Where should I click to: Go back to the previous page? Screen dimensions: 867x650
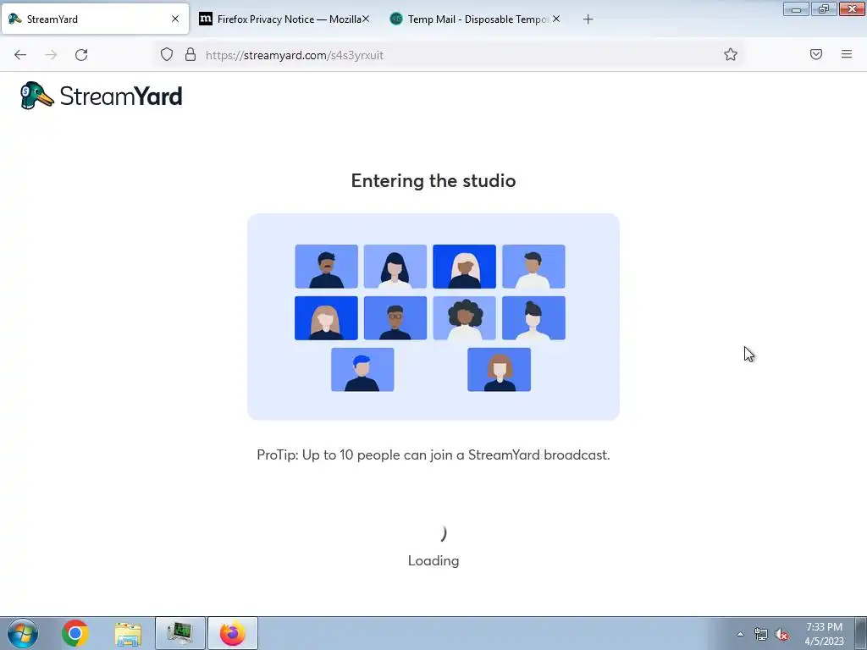coord(20,55)
